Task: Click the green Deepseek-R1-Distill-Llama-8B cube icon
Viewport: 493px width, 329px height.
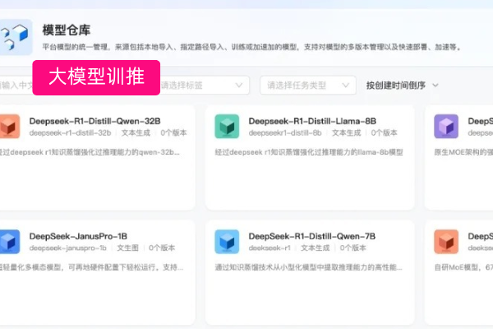Action: [x=227, y=126]
